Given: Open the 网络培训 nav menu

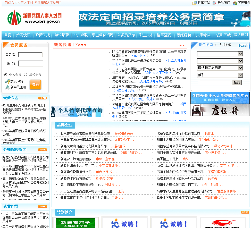Looking at the screenshot, I should point(241,35).
